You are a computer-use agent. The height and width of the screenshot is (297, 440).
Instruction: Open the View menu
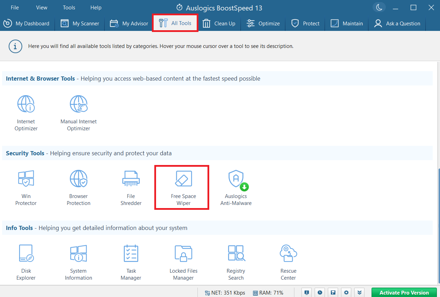click(42, 8)
